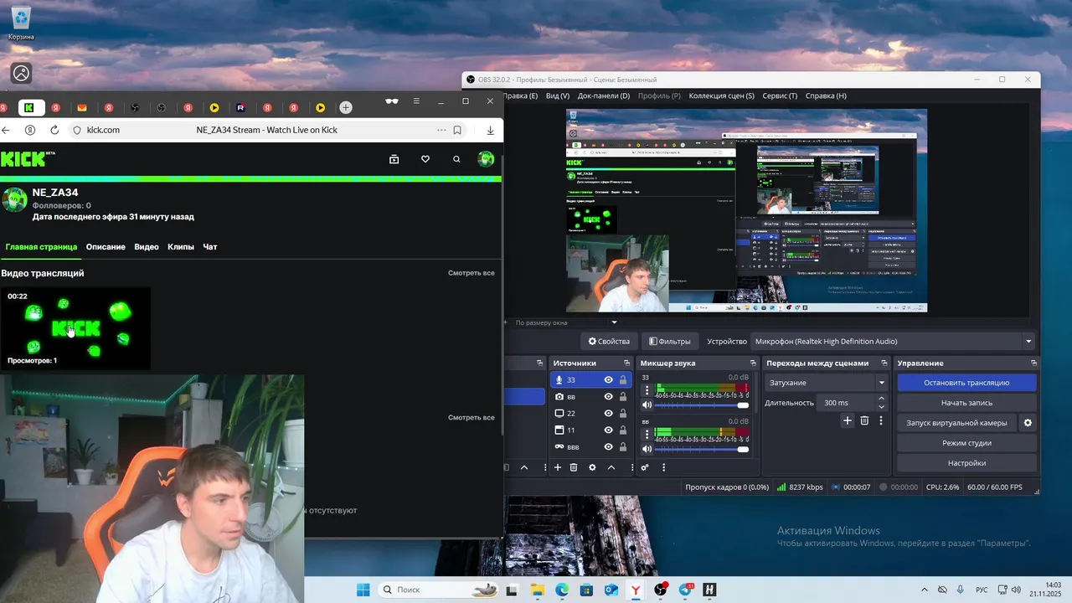Open the Вид (V) menu in OBS
The height and width of the screenshot is (603, 1072).
pos(558,95)
